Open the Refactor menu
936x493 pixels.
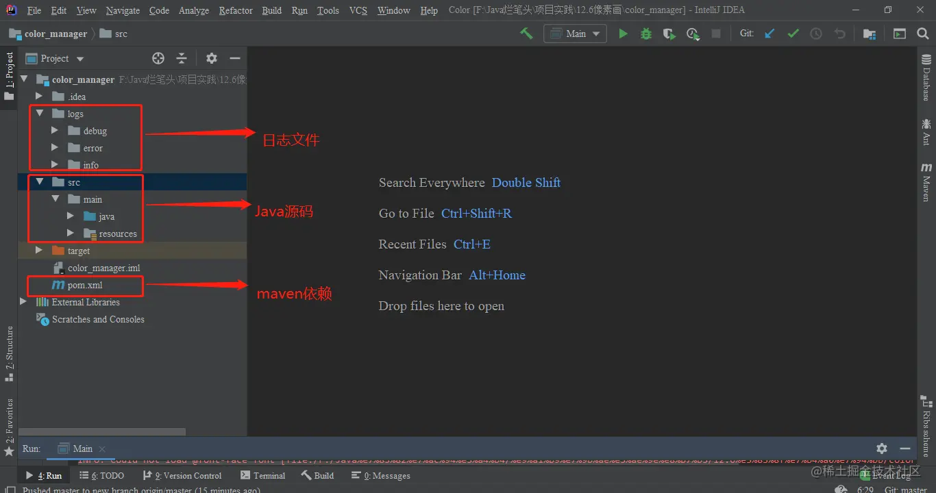point(236,10)
